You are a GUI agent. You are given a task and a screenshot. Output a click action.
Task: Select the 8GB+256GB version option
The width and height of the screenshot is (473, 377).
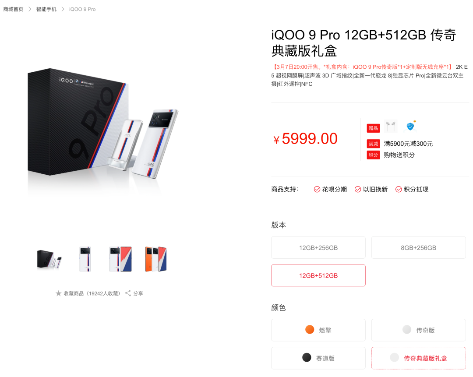pyautogui.click(x=418, y=248)
